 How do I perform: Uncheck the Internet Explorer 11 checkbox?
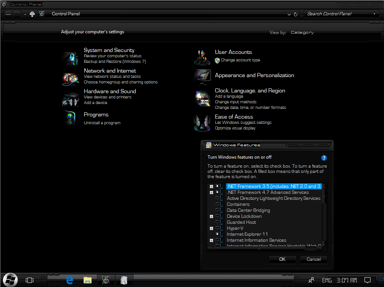pos(217,234)
